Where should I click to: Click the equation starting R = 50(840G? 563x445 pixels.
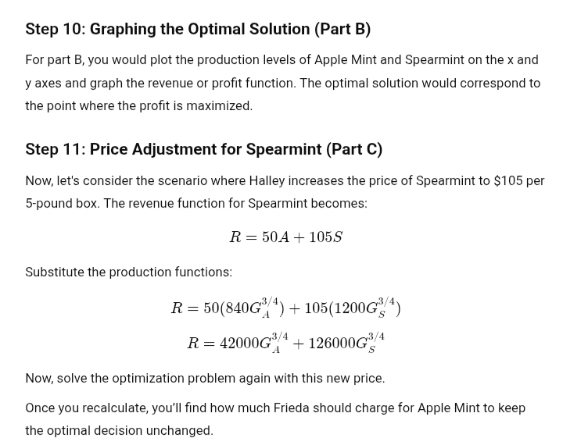coord(286,308)
